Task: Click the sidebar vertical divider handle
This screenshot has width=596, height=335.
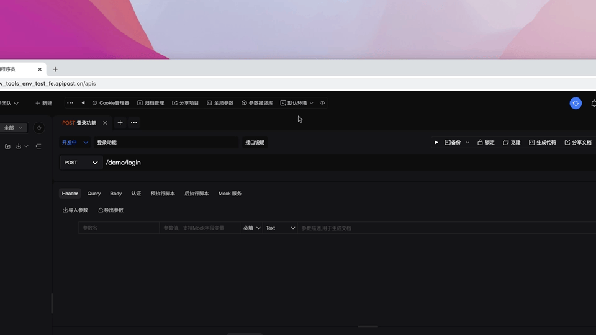Action: click(x=52, y=303)
